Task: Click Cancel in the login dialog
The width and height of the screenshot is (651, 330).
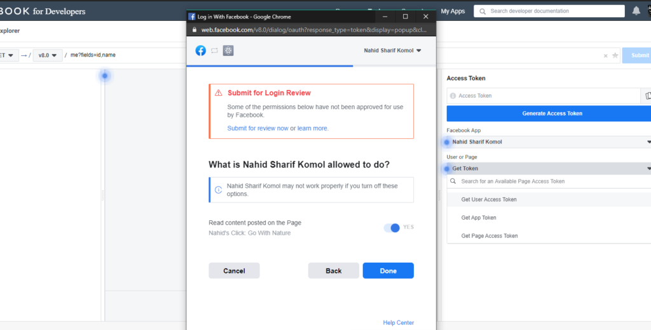Action: tap(234, 271)
